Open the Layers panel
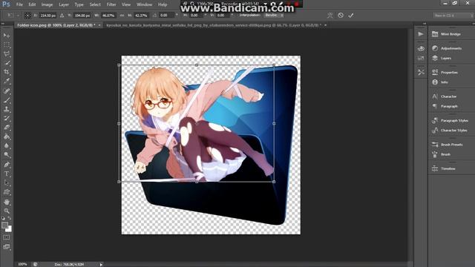Viewport: 475px width, 267px height. coord(442,58)
